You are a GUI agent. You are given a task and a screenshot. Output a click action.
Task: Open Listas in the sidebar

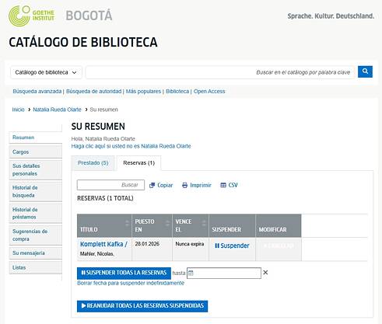click(x=36, y=267)
